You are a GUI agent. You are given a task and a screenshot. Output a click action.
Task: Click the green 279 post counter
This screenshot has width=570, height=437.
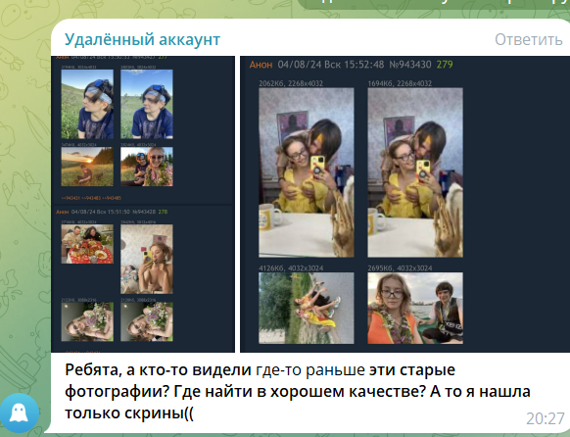click(445, 65)
